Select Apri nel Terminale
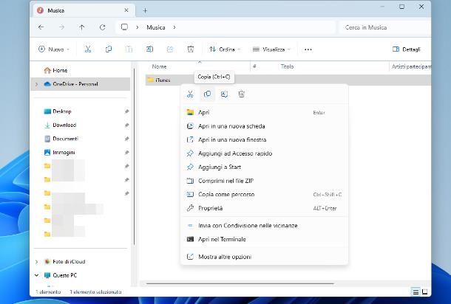This screenshot has height=304, width=451. pos(264,239)
